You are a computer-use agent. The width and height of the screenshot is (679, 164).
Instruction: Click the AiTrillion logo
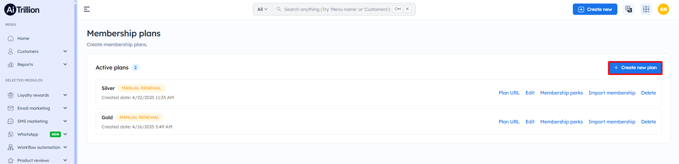pos(22,10)
